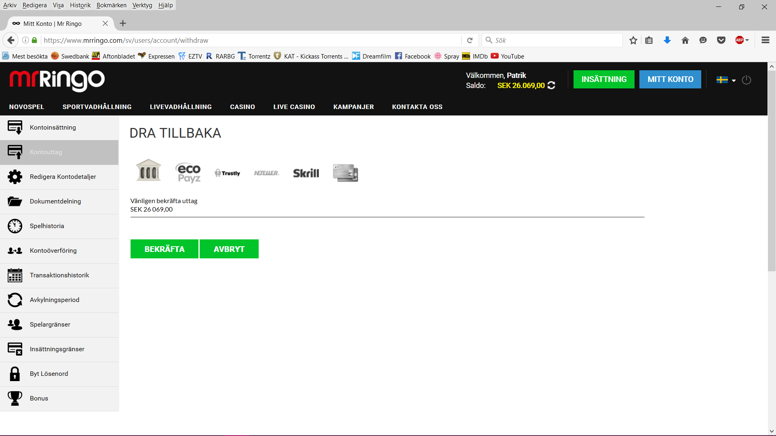Open the Pocket shield icon
The width and height of the screenshot is (776, 436).
721,40
